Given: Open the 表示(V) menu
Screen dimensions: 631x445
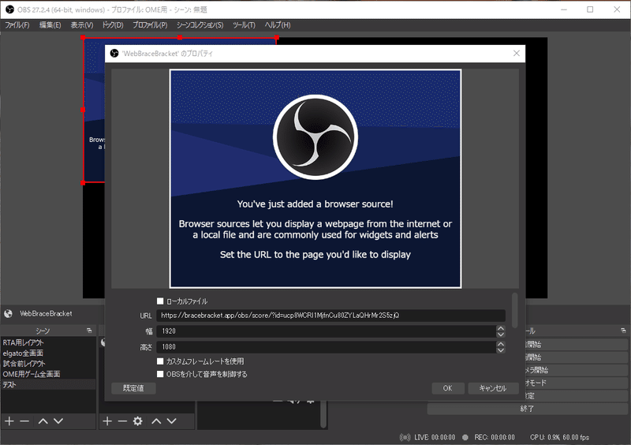Looking at the screenshot, I should (82, 25).
